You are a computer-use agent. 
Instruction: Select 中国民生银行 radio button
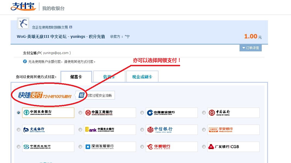point(18,147)
